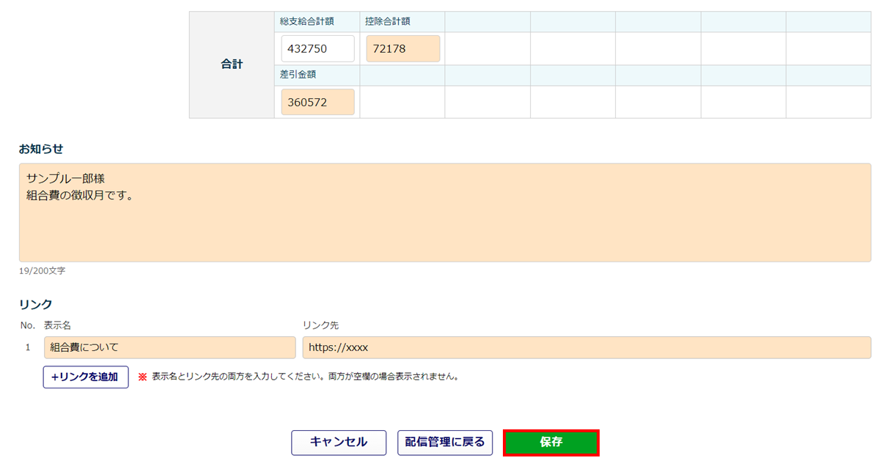887x466 pixels.
Task: Click into the お知らせ text area
Action: tap(445, 212)
